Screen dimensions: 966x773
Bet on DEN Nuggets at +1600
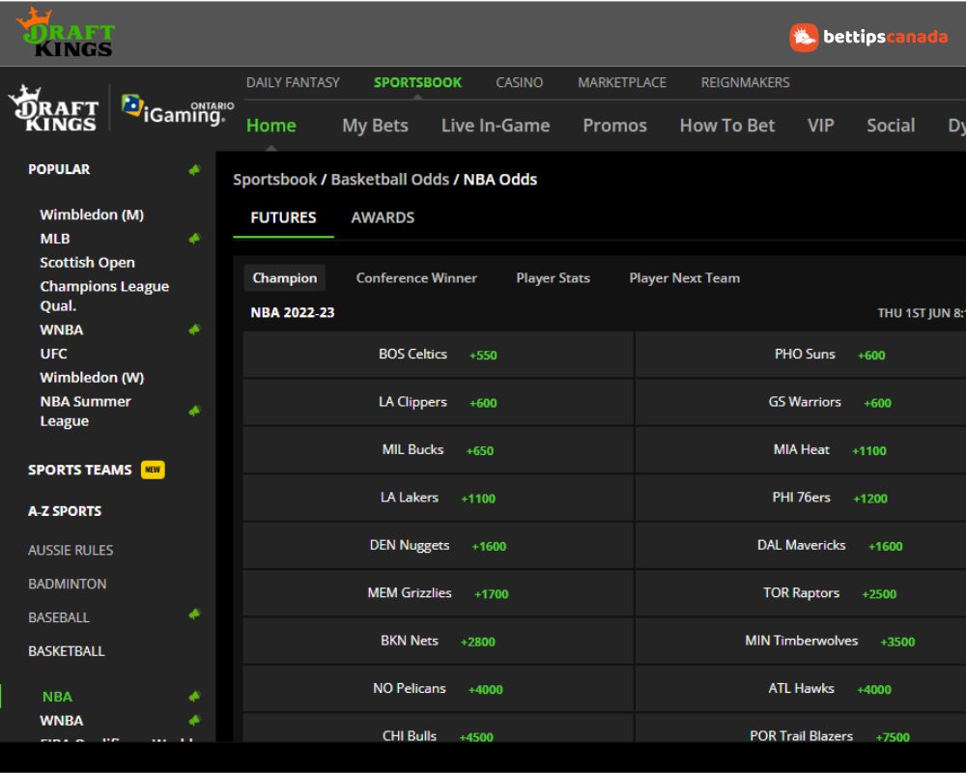click(438, 546)
